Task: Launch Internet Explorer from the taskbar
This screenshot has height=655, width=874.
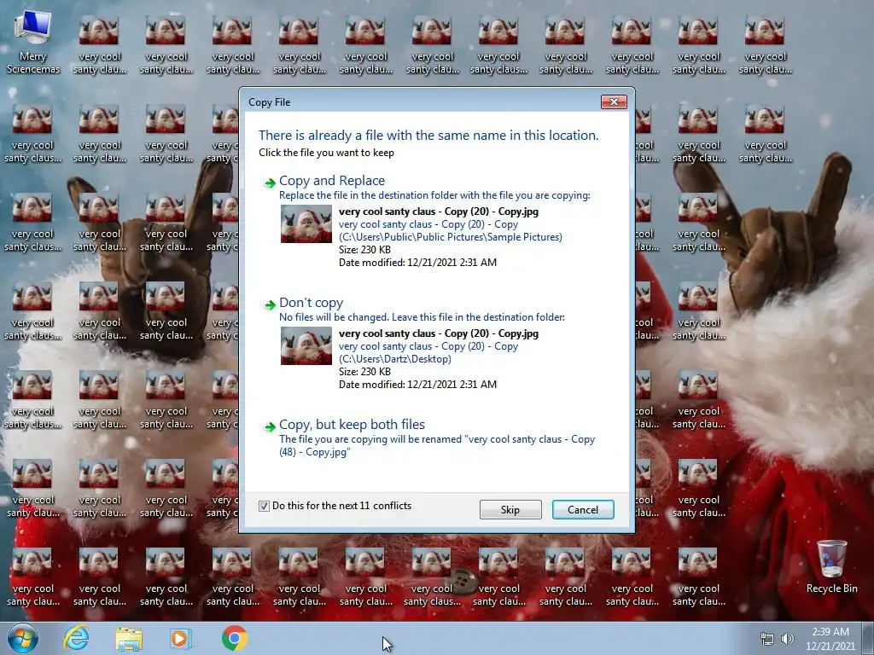Action: coord(76,638)
